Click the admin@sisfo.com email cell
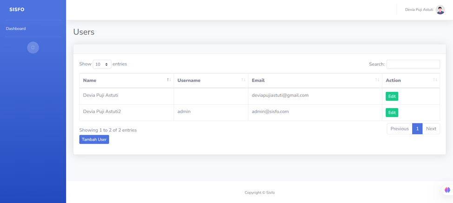 click(270, 112)
